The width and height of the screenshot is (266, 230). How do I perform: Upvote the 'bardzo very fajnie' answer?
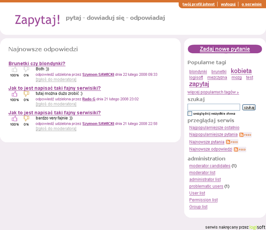click(x=15, y=119)
